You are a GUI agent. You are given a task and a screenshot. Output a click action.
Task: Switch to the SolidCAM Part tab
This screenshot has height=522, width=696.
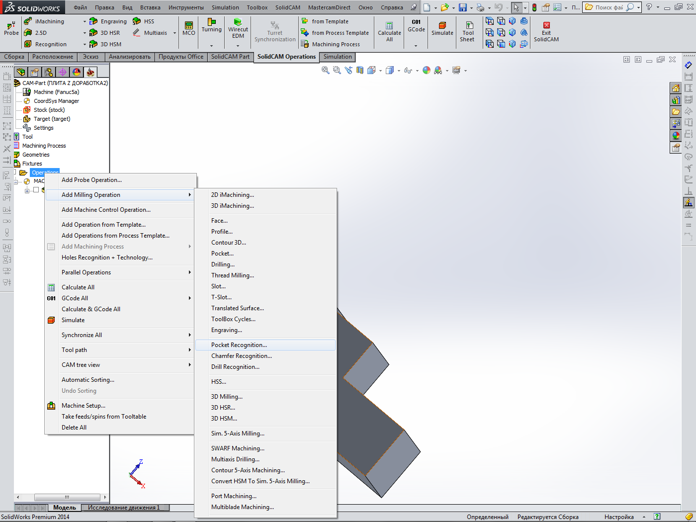(x=230, y=57)
